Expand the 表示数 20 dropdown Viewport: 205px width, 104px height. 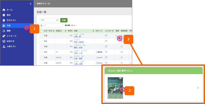pyautogui.click(x=73, y=26)
